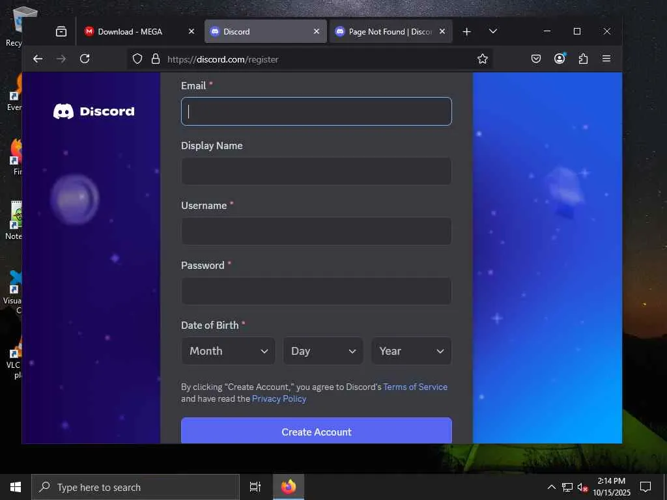
Task: Open the Terms of Service link
Action: tap(415, 387)
